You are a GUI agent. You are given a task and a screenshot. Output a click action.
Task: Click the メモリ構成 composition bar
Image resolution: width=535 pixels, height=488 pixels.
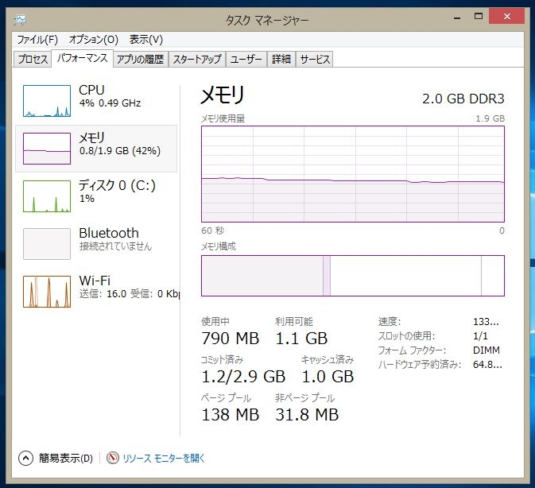tap(353, 276)
